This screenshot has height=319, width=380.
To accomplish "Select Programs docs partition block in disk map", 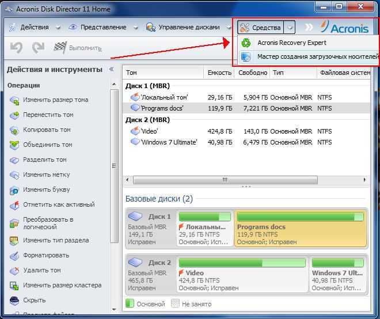I will (x=300, y=229).
